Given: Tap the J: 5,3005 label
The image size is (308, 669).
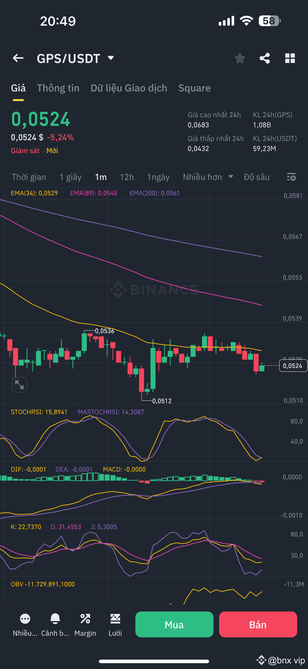Looking at the screenshot, I should coord(104,527).
